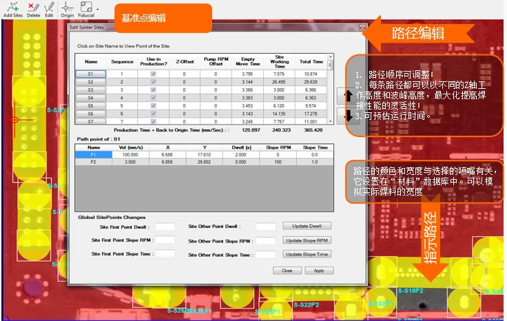Screen dimensions: 507x321
Task: Click the Site First Point Dwell field
Action: click(x=165, y=226)
